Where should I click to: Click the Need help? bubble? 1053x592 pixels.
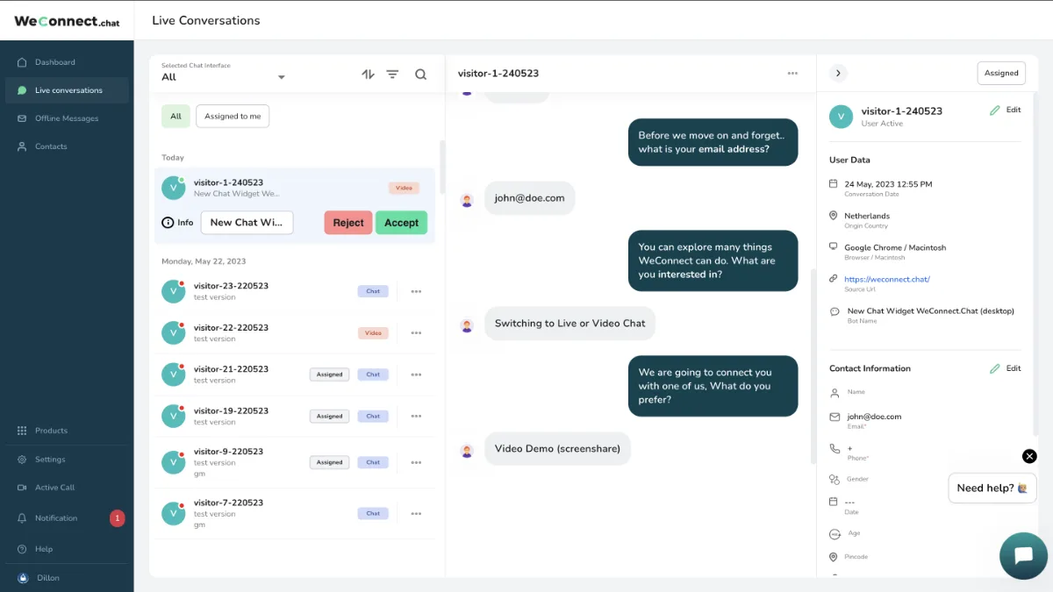pos(992,489)
